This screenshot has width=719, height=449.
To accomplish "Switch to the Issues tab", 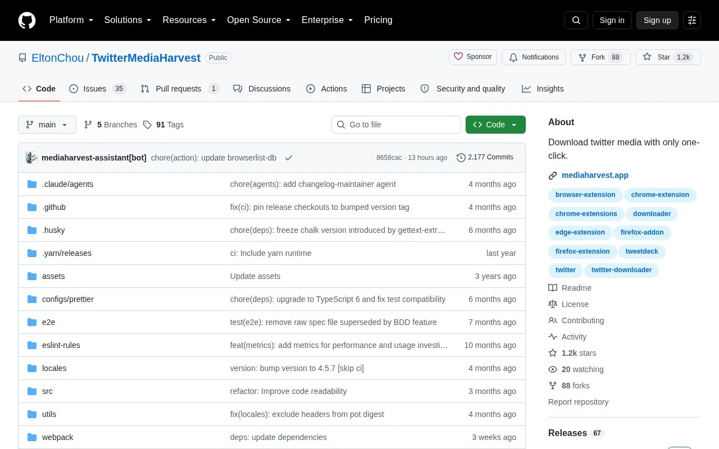I will click(x=98, y=89).
